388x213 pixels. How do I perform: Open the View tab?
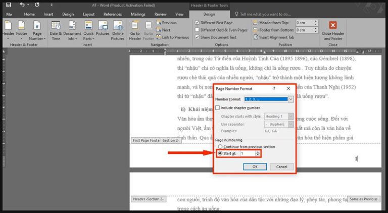click(x=179, y=14)
